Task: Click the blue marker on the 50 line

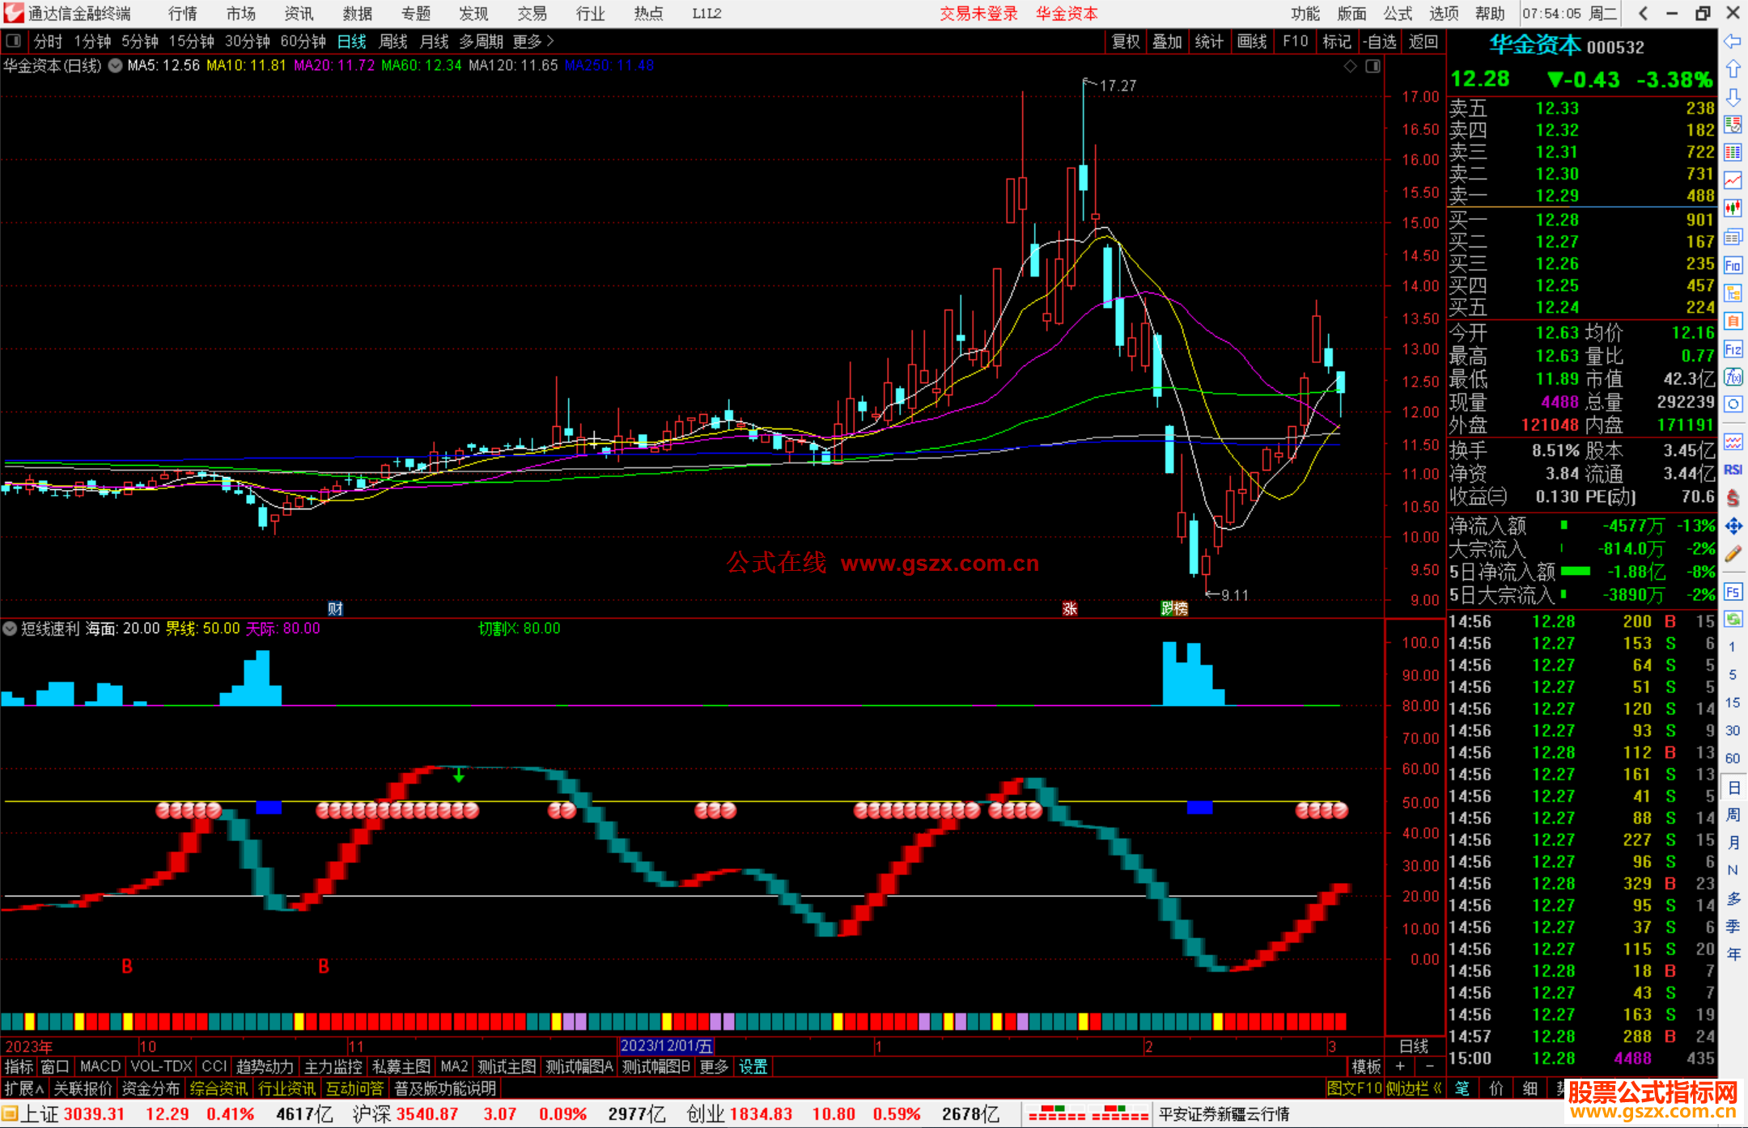Action: 268,807
